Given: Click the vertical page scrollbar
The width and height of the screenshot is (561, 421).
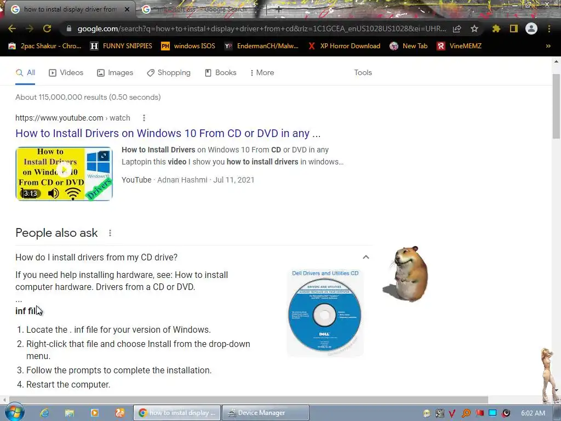Looking at the screenshot, I should click(556, 107).
